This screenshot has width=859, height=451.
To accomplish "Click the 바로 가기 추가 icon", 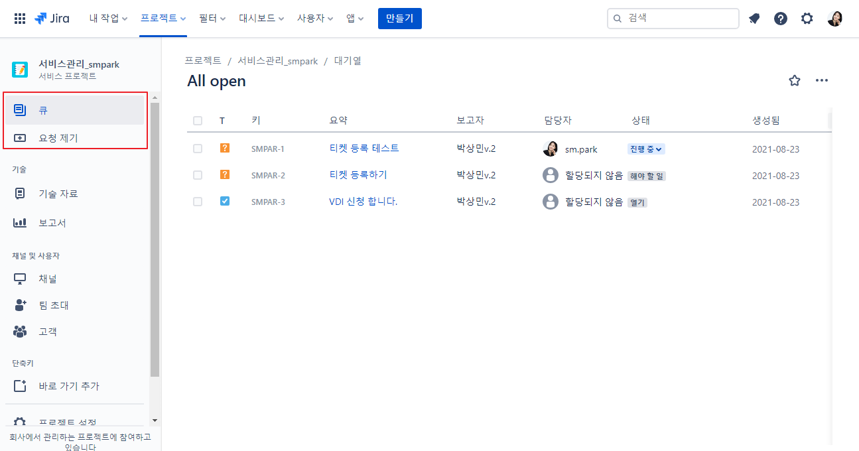I will (20, 386).
